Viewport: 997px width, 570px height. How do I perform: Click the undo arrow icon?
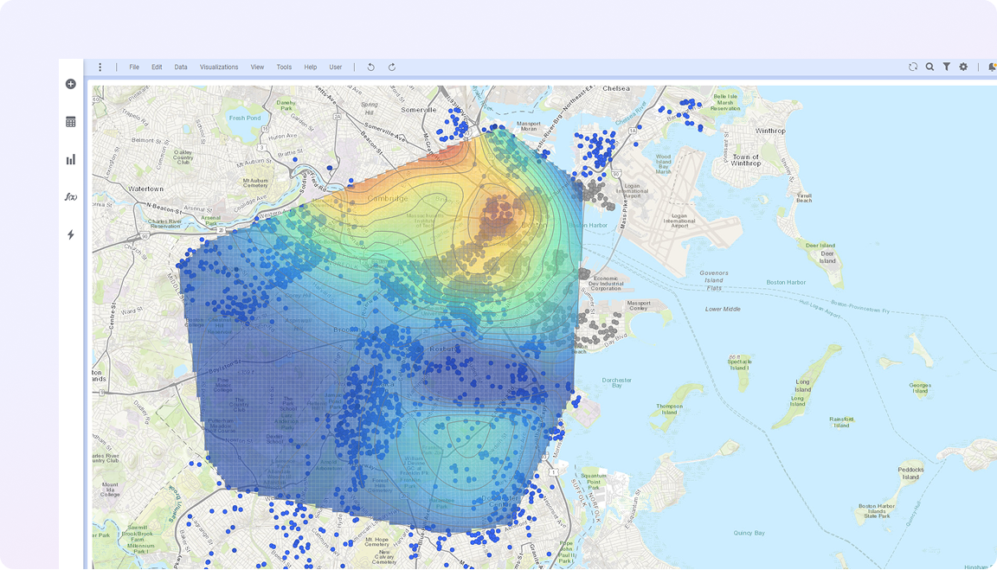(x=370, y=67)
